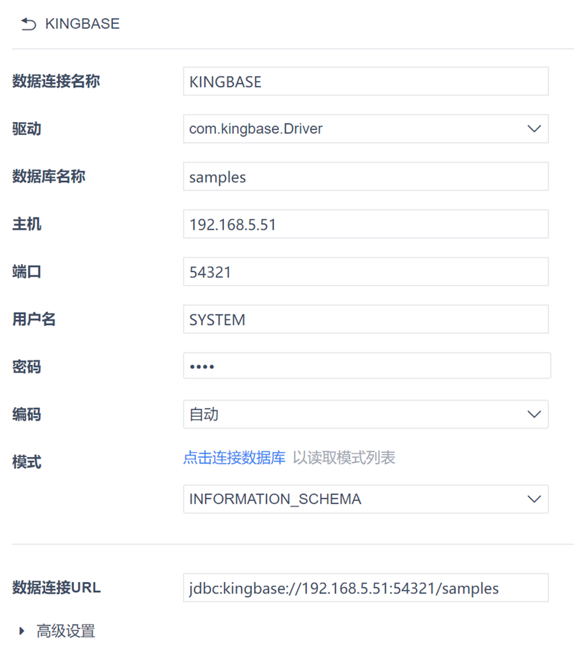The height and width of the screenshot is (648, 574).
Task: Click the 数据连接URL jdbc input field
Action: pos(365,588)
